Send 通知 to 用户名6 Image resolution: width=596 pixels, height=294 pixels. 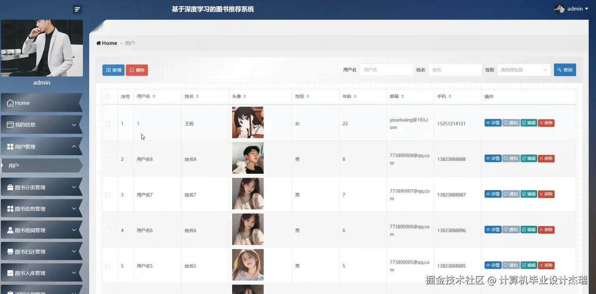pyautogui.click(x=511, y=229)
